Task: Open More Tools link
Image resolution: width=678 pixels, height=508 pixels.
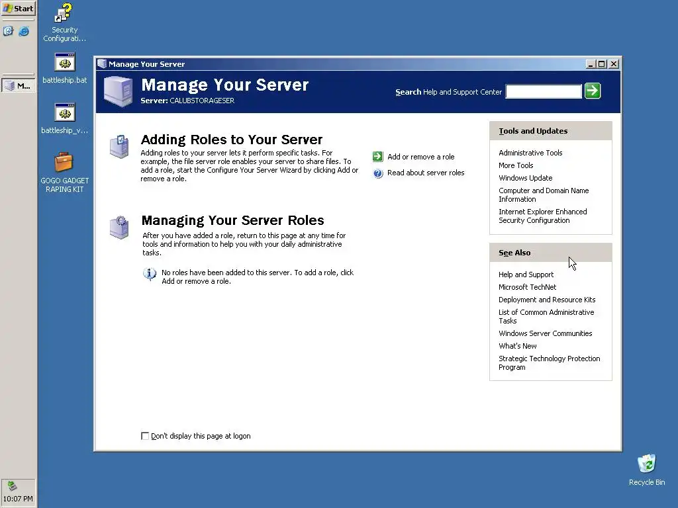Action: [516, 165]
